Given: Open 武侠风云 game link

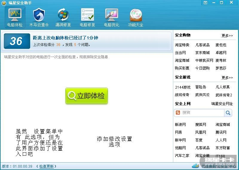Looking at the screenshot, I should pos(203,95).
